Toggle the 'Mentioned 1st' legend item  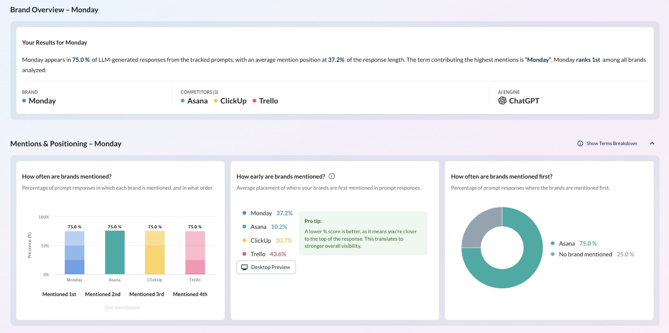(59, 294)
